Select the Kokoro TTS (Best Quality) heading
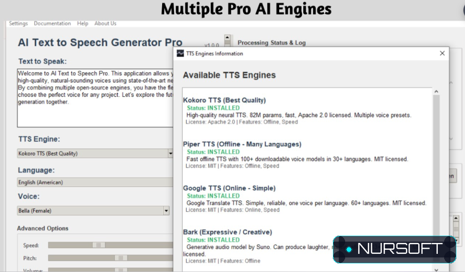This screenshot has height=272, width=465. click(224, 100)
